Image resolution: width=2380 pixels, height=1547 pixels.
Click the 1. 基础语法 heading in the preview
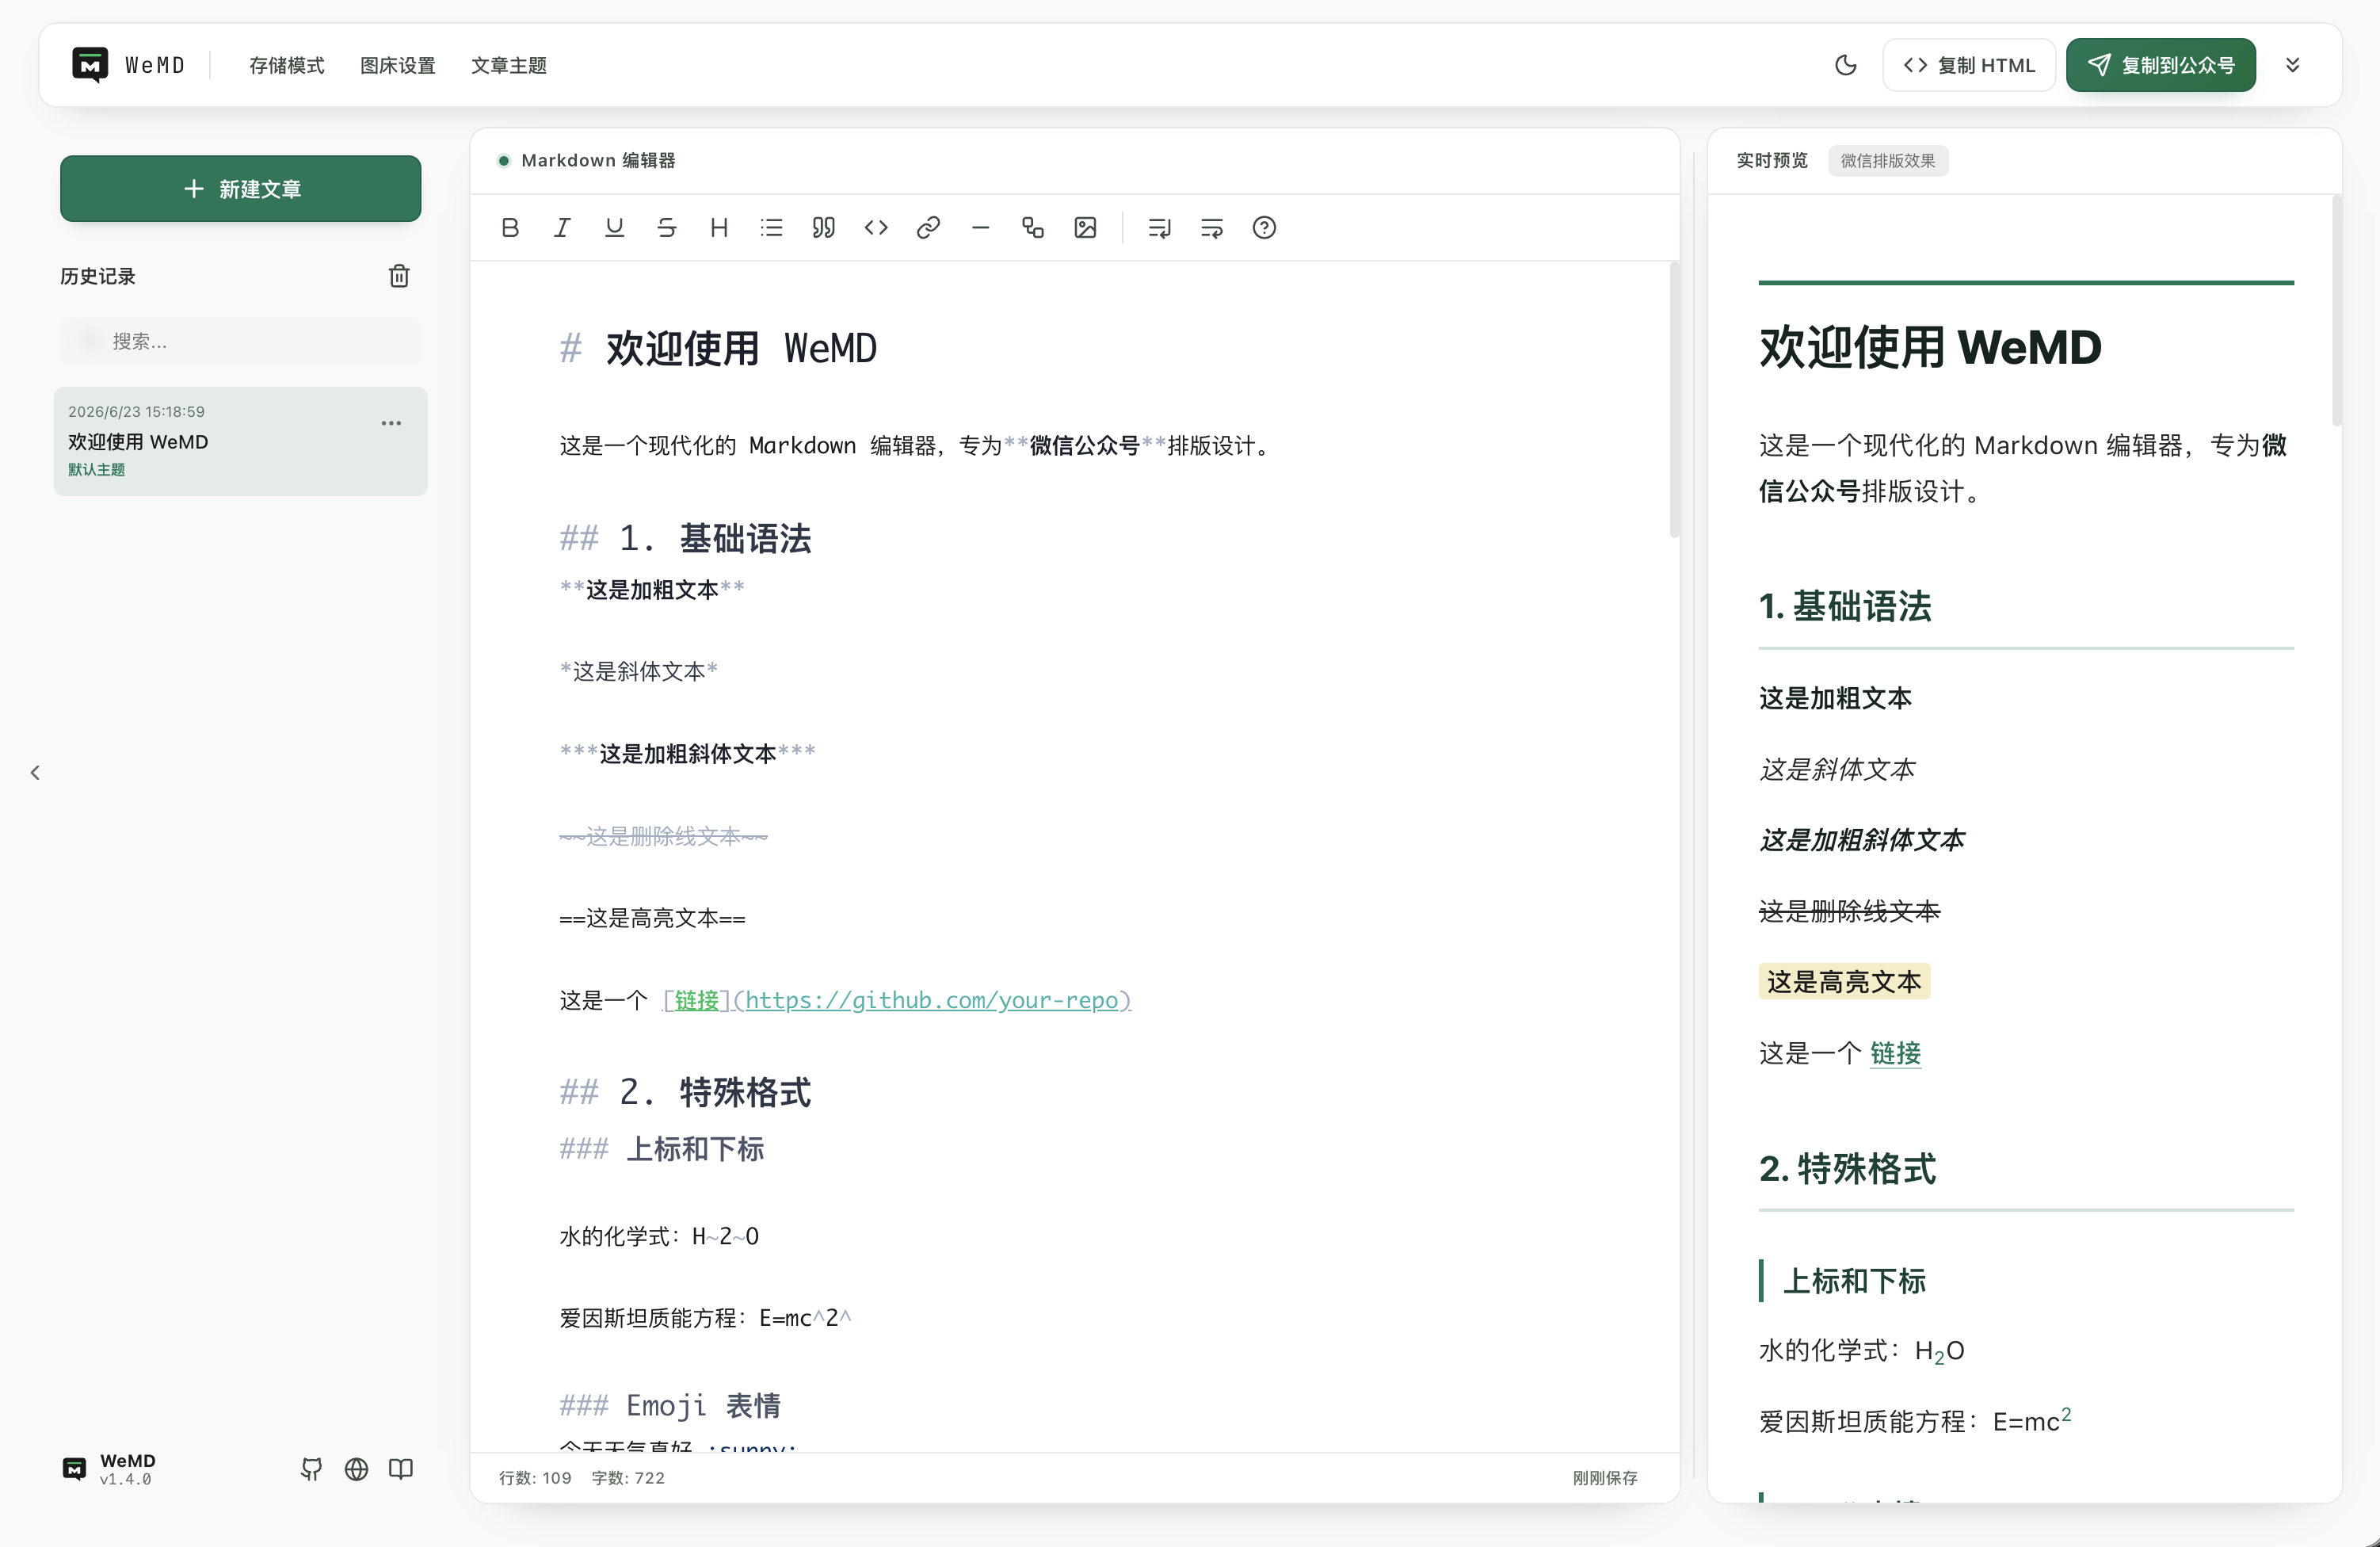[1845, 606]
